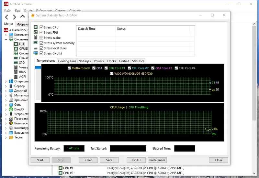Screen dimensions: 259x178
Task: Uncheck the Stress FPU checkbox
Action: pos(41,33)
